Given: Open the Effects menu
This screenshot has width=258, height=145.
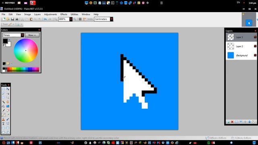Looking at the screenshot, I should [x=64, y=14].
